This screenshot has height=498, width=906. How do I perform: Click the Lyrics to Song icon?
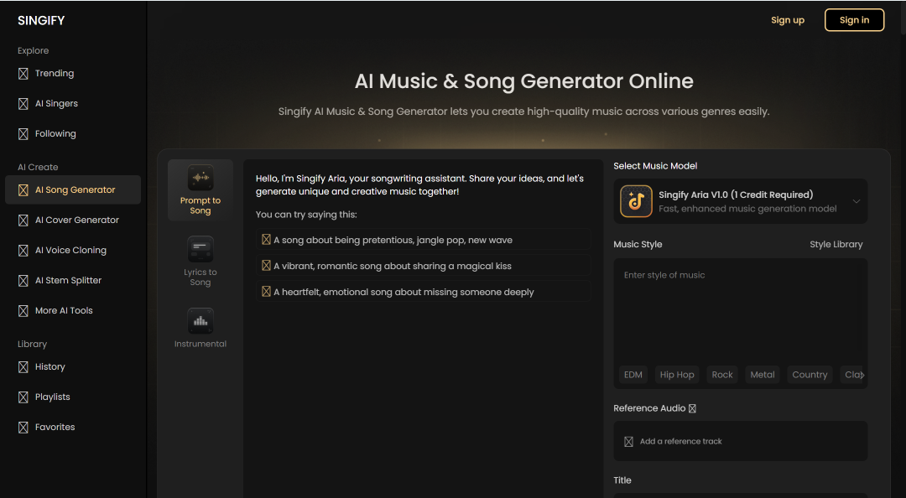[x=200, y=250]
